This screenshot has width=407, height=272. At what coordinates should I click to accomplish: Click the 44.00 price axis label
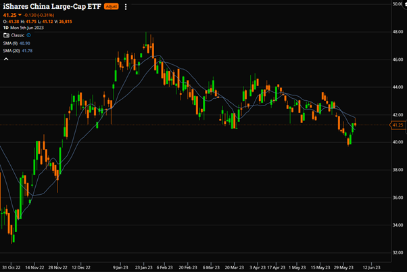pos(398,87)
